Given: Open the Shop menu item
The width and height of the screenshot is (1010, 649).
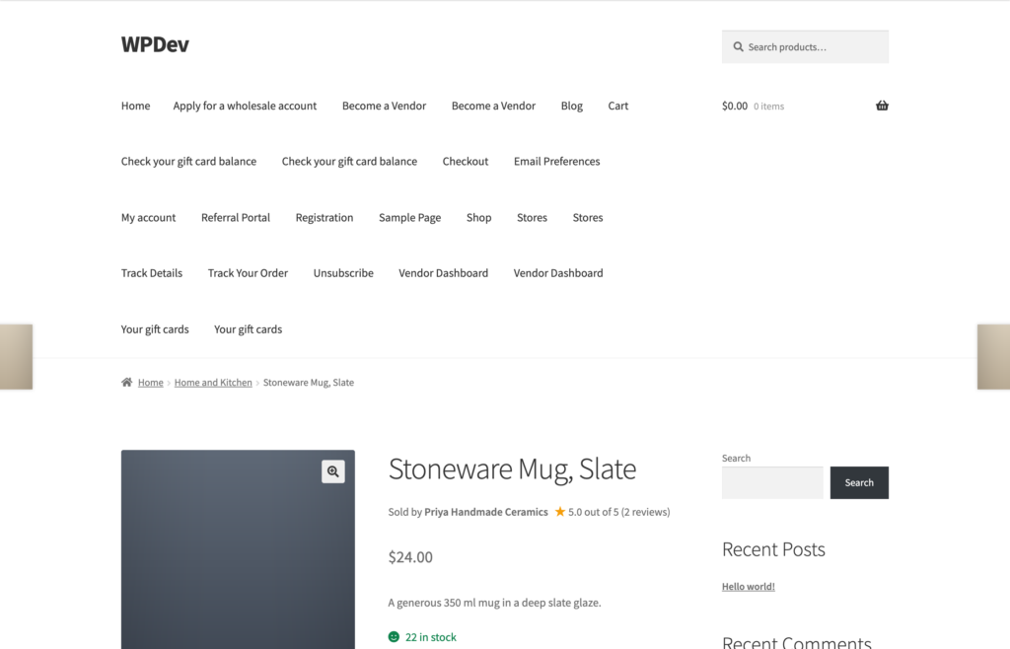Looking at the screenshot, I should pyautogui.click(x=478, y=218).
